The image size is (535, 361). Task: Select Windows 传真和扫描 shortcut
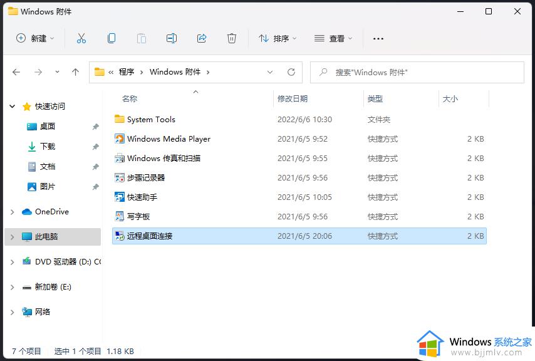(299, 159)
